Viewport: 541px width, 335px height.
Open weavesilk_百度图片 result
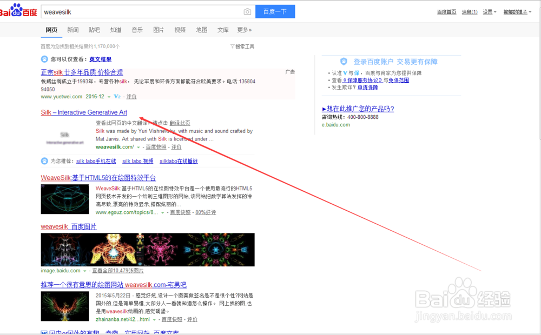pos(69,227)
